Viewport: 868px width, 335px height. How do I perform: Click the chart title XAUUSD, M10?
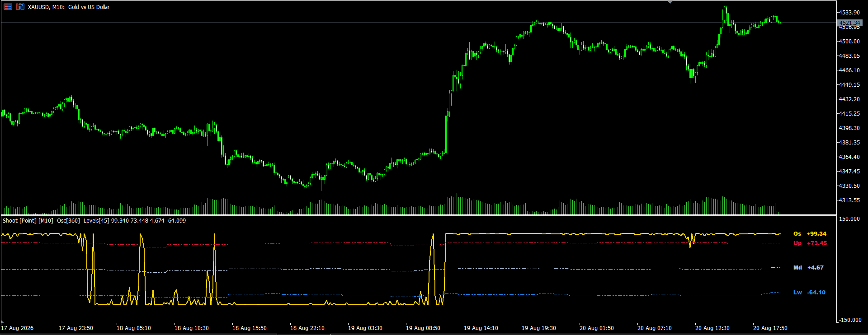tap(46, 7)
